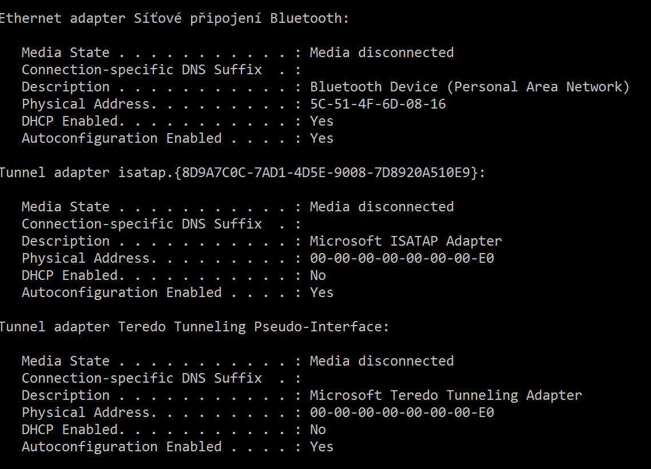Screen dimensions: 651x469
Task: Click the Teredo Tunneling Pseudo-Interface heading line
Action: pos(194,327)
